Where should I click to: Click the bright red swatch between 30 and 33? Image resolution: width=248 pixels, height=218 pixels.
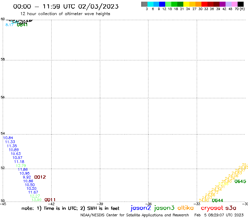click(x=204, y=4)
